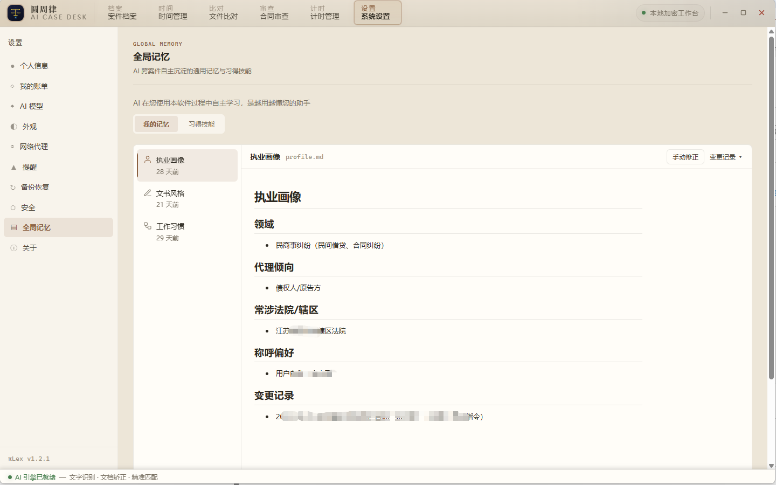
Task: Click the πLex v1.2.1 version label
Action: [29, 459]
